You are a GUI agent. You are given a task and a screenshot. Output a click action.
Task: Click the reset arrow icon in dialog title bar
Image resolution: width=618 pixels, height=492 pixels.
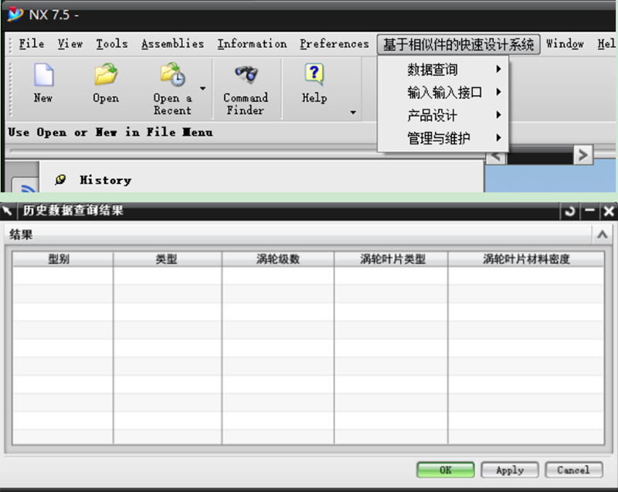pyautogui.click(x=569, y=212)
